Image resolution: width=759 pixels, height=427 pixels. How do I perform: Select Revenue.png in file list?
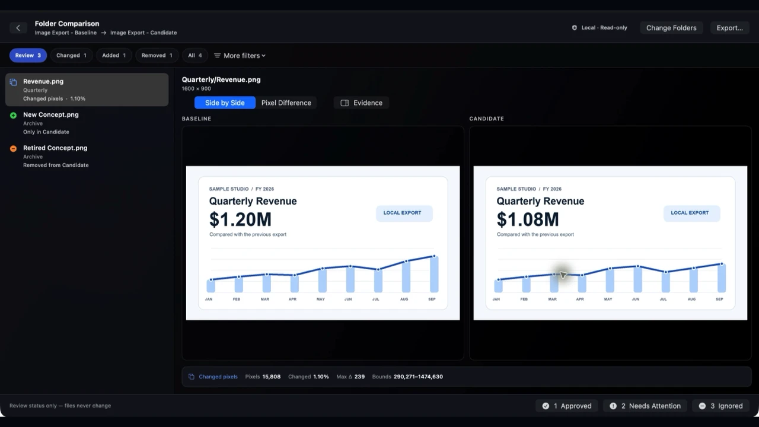(x=87, y=90)
